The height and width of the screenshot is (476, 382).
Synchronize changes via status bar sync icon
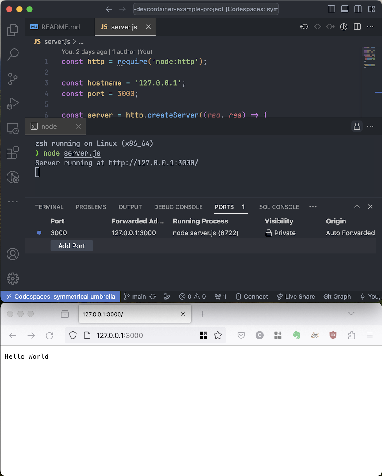pos(153,297)
